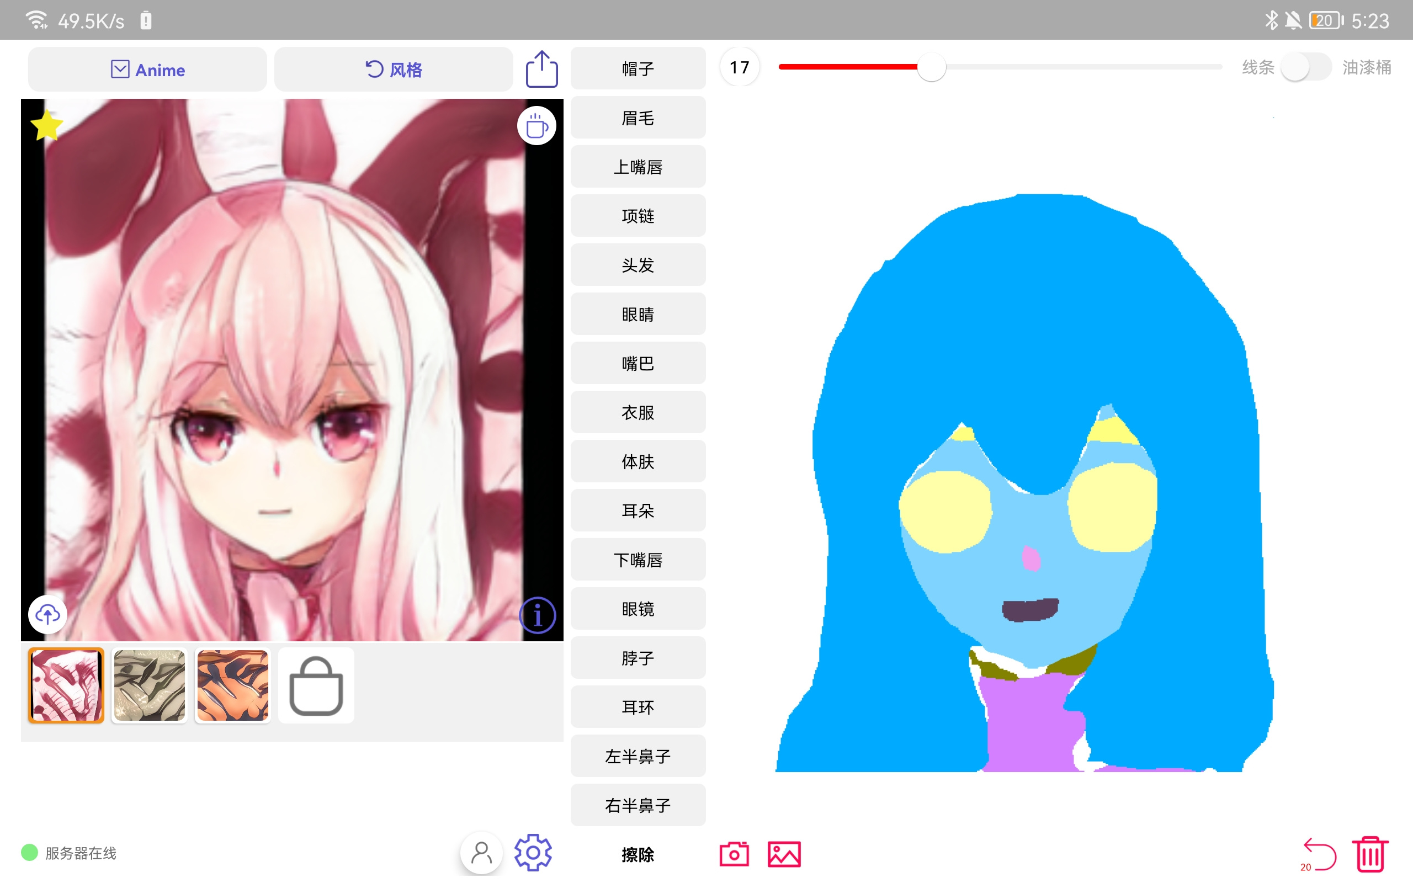Pick the 脖子 label button
The image size is (1413, 883).
tap(638, 658)
